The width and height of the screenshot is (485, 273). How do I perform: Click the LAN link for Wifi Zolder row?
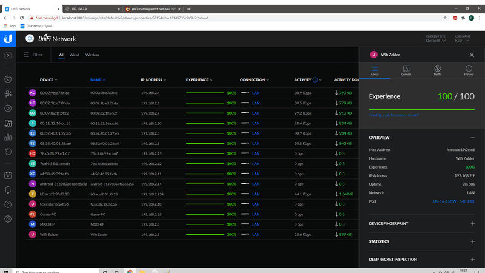(x=256, y=235)
